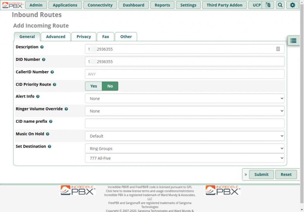The height and width of the screenshot is (212, 304).
Task: Click help icon next to Ringer Volume Override
Action: [x=66, y=109]
